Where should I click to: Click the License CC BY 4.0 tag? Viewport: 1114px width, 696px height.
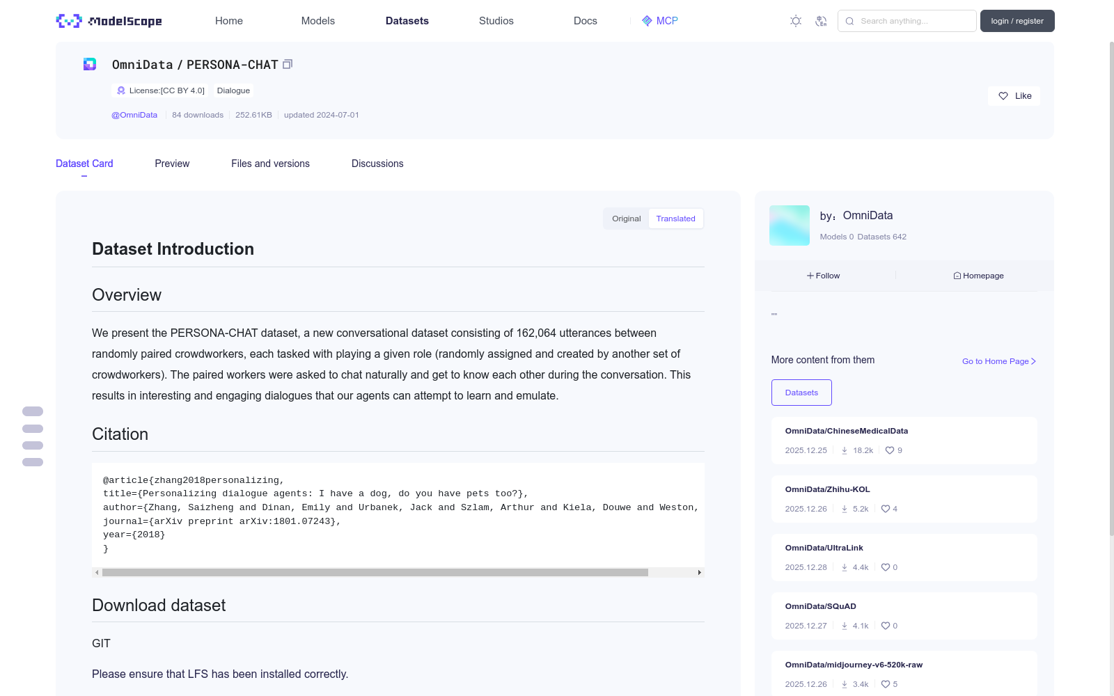pos(160,90)
